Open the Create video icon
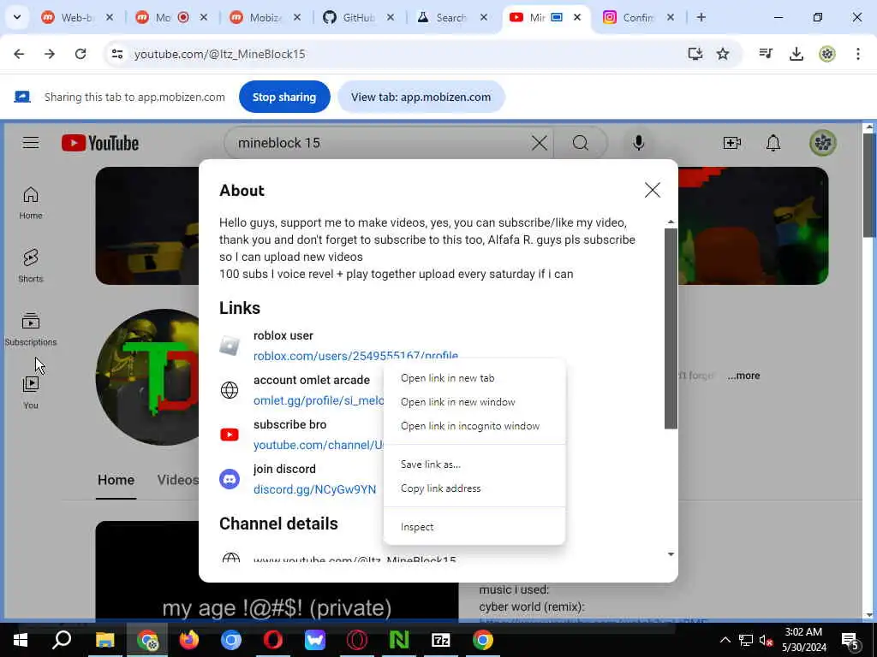The image size is (877, 657). 731,143
